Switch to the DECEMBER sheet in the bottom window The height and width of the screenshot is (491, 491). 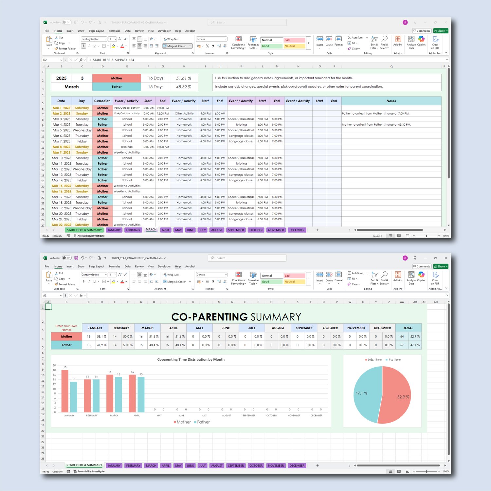pos(297,465)
